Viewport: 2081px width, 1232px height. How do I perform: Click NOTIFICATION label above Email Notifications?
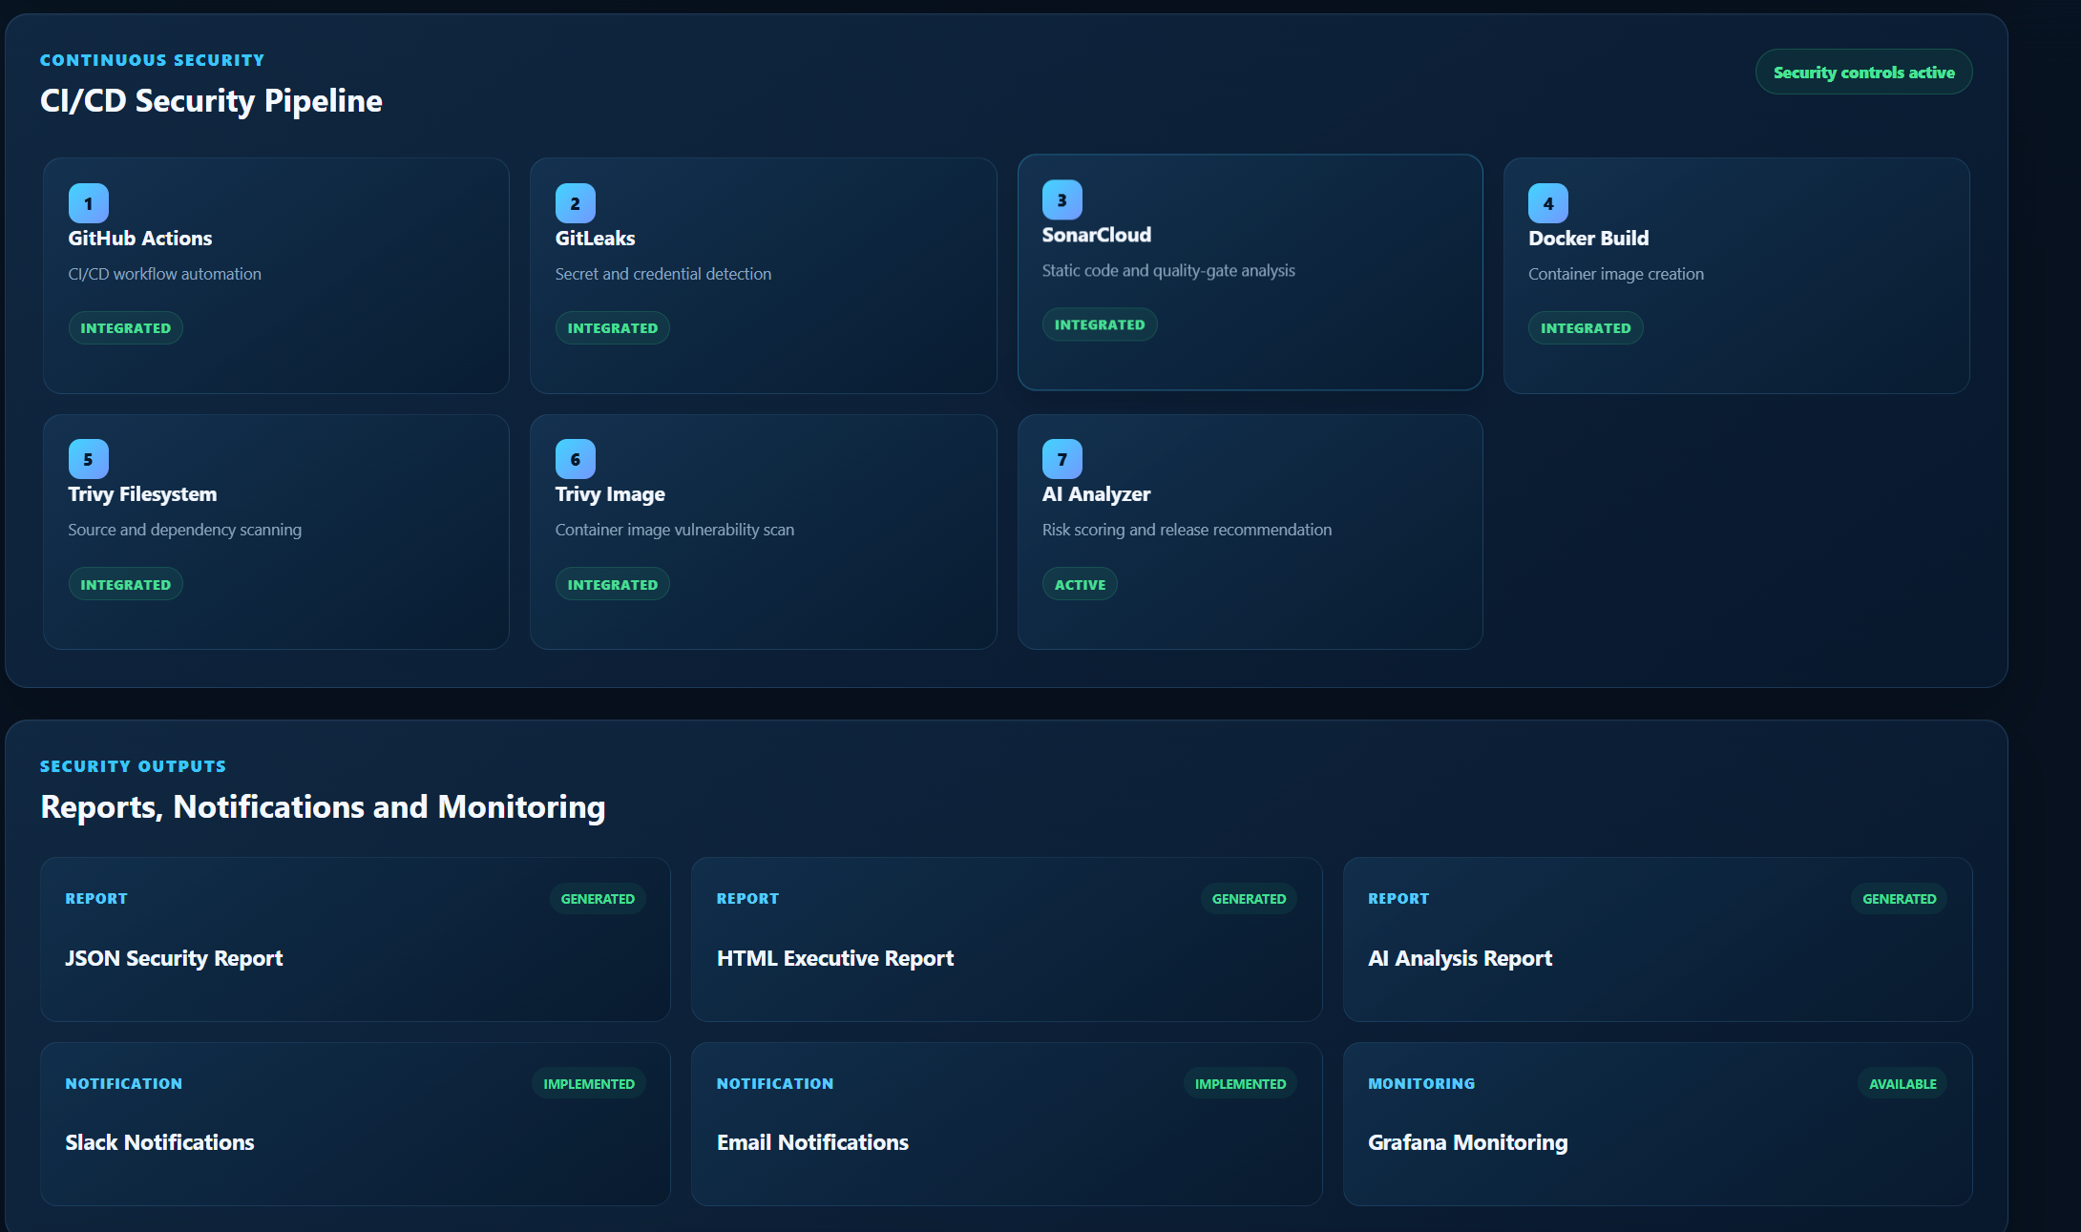pyautogui.click(x=775, y=1084)
